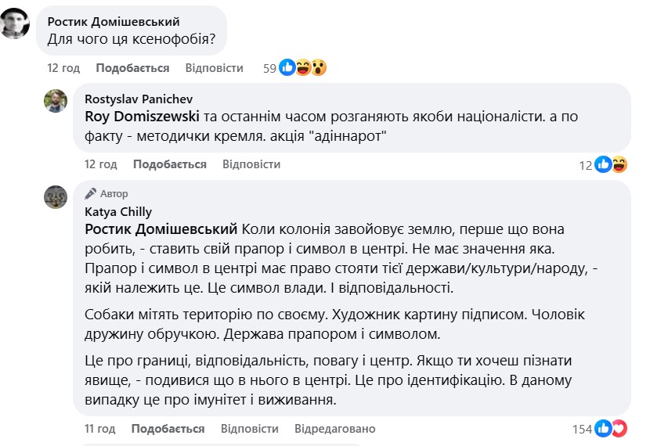
Task: Click the haha emoji beside the 12 count
Action: tap(619, 164)
